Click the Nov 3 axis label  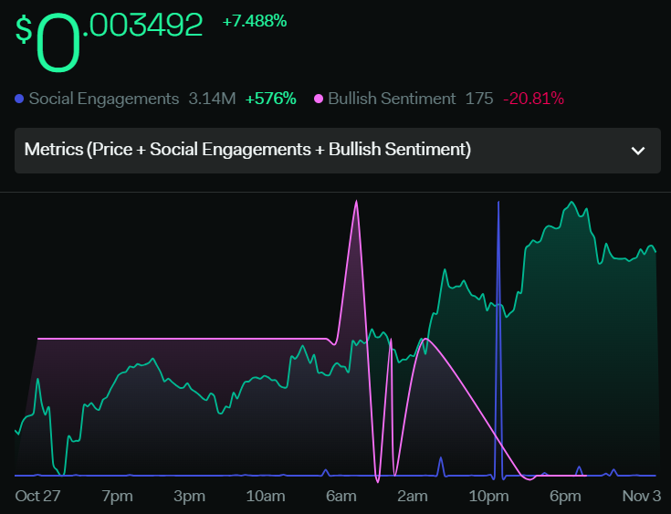coord(642,496)
